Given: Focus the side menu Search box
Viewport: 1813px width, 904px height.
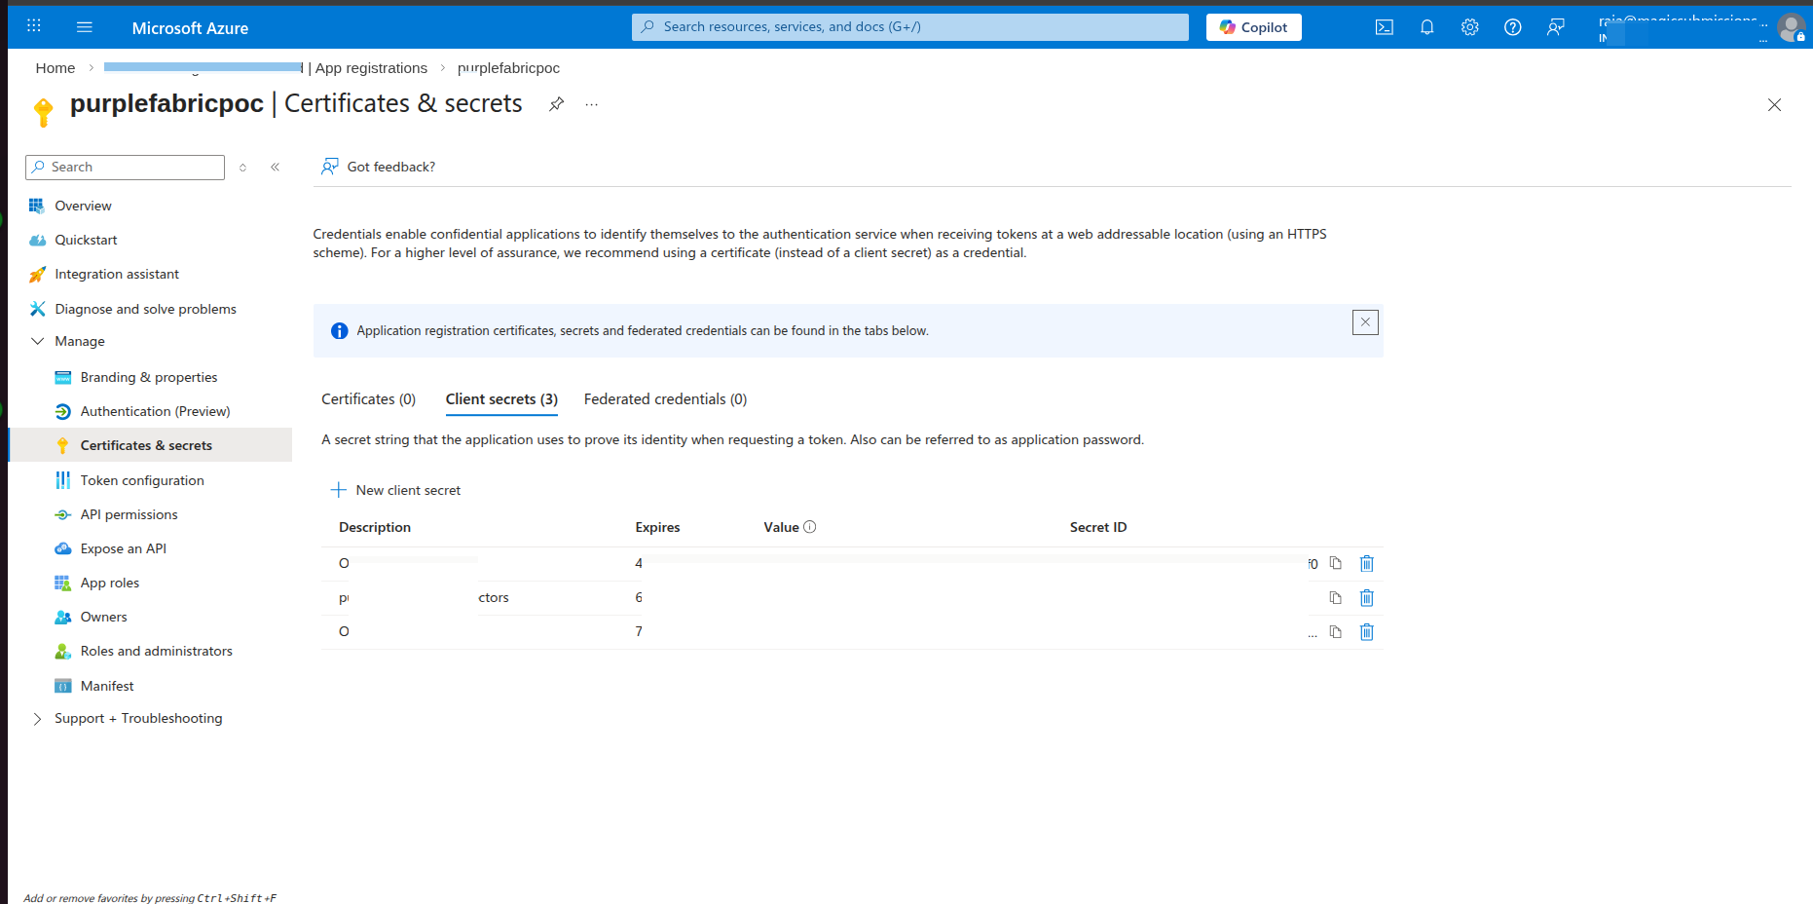Looking at the screenshot, I should coord(125,168).
